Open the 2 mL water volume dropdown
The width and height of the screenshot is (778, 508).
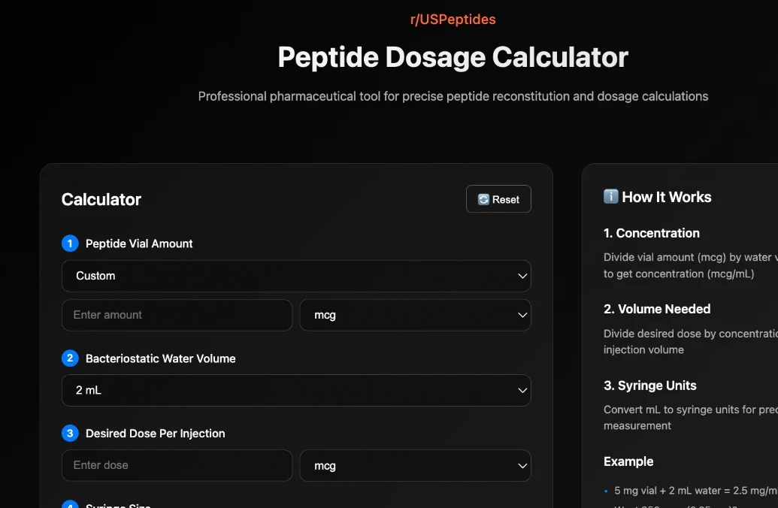[x=296, y=391]
